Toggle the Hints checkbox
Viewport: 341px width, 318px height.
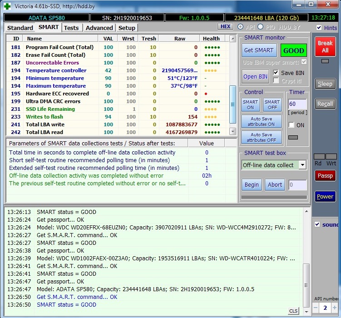319,28
